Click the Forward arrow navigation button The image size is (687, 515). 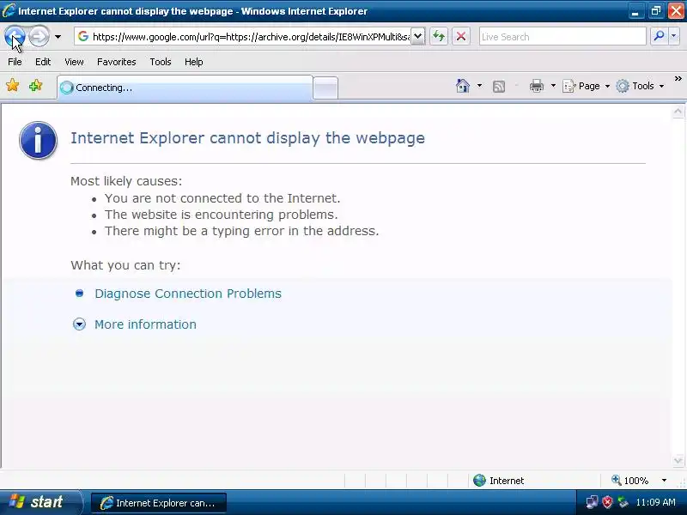[39, 36]
